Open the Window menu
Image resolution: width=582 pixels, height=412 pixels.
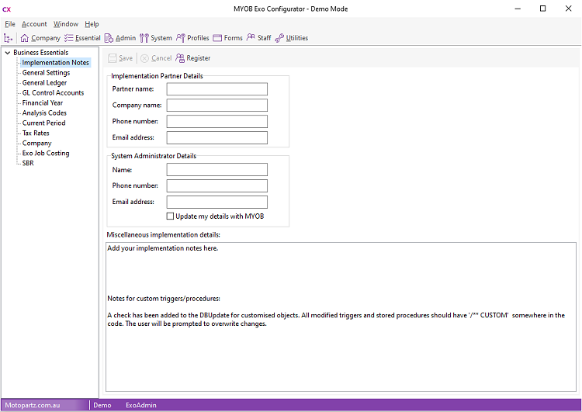point(66,24)
